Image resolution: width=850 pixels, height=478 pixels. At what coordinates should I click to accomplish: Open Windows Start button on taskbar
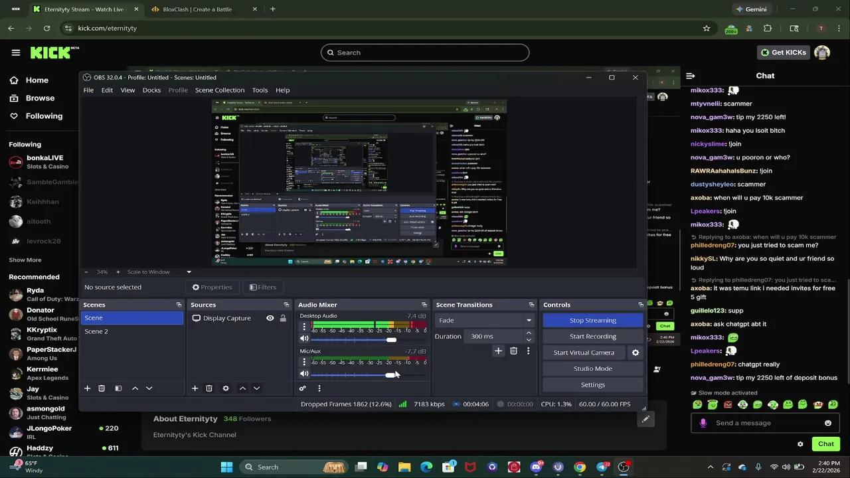(x=226, y=467)
